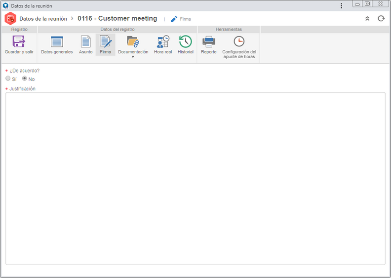
Task: Open the Datos generales section
Action: click(57, 45)
